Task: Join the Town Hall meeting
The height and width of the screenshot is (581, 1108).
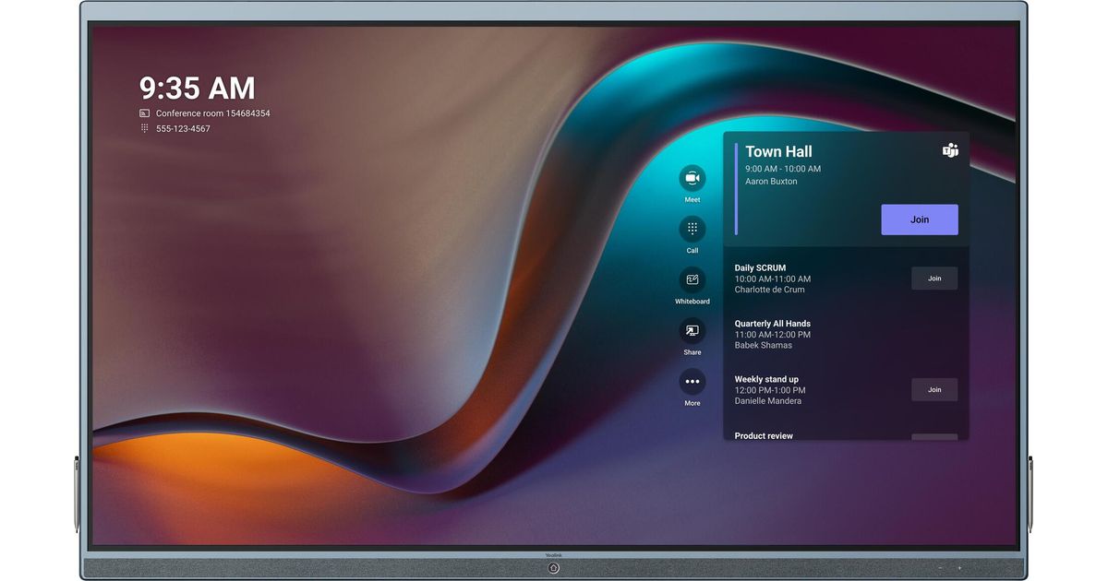Action: click(x=919, y=219)
